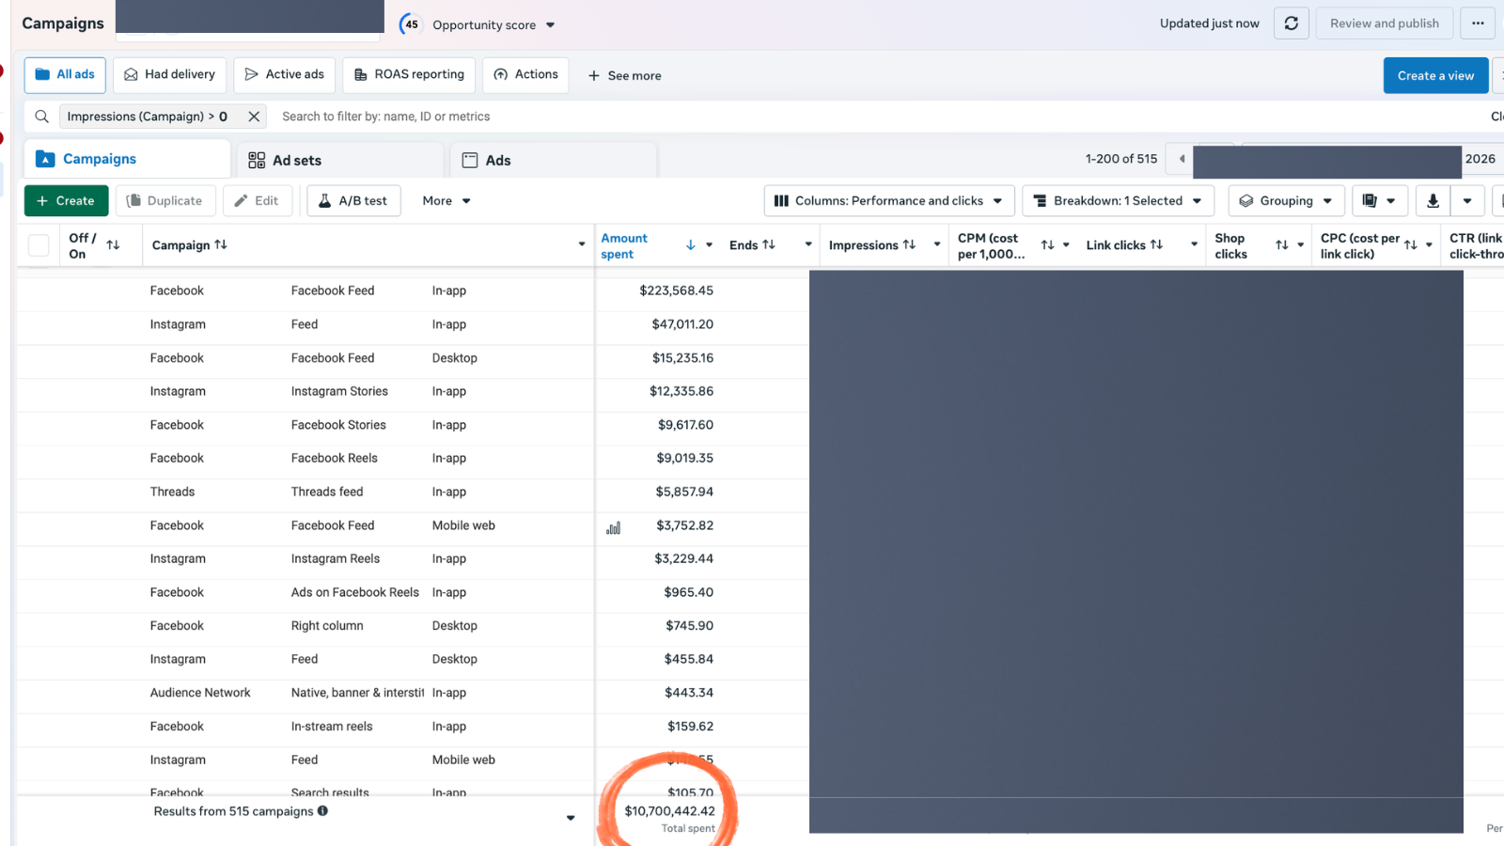Open the ROAS reporting view
This screenshot has height=846, width=1504.
click(409, 75)
